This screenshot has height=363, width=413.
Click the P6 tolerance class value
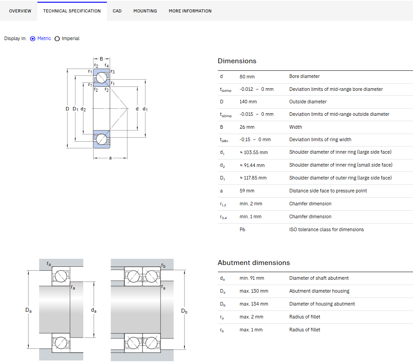pos(242,229)
